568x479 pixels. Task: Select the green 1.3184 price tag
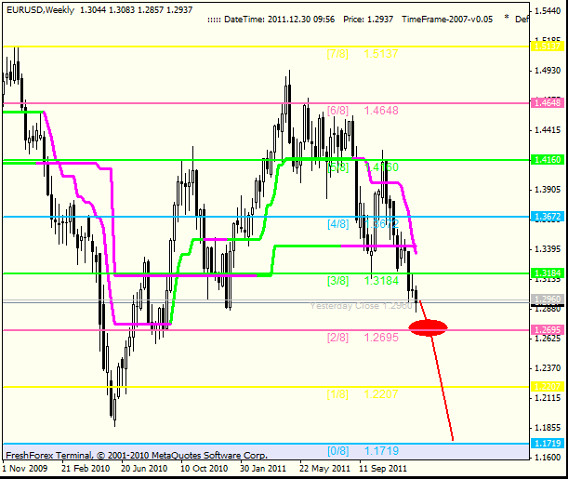click(x=548, y=273)
